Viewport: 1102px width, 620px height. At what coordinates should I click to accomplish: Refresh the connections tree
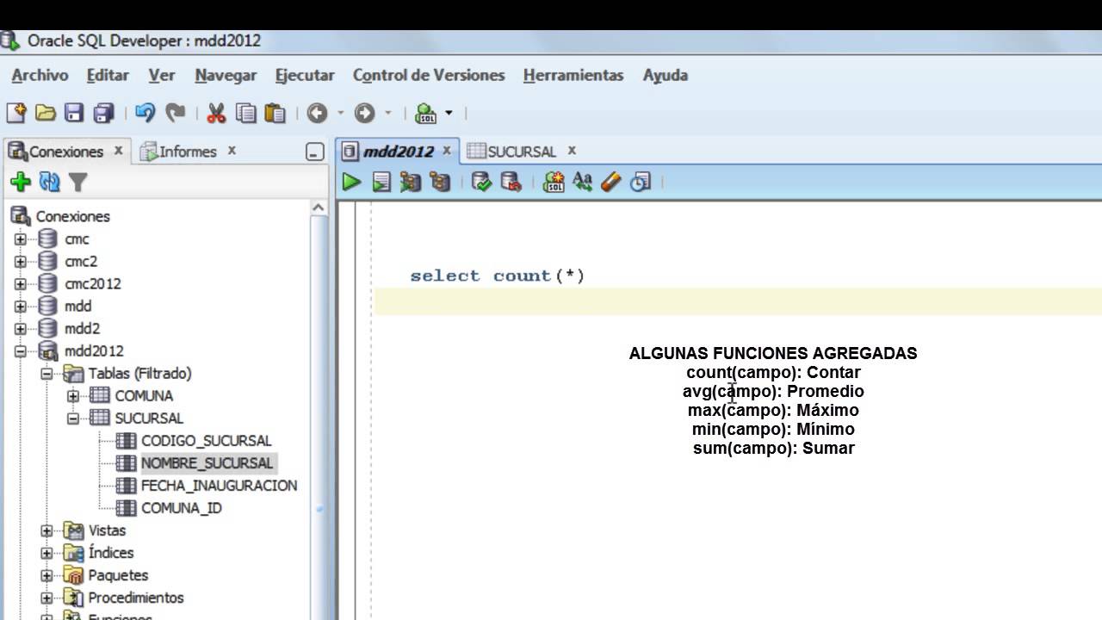(50, 182)
